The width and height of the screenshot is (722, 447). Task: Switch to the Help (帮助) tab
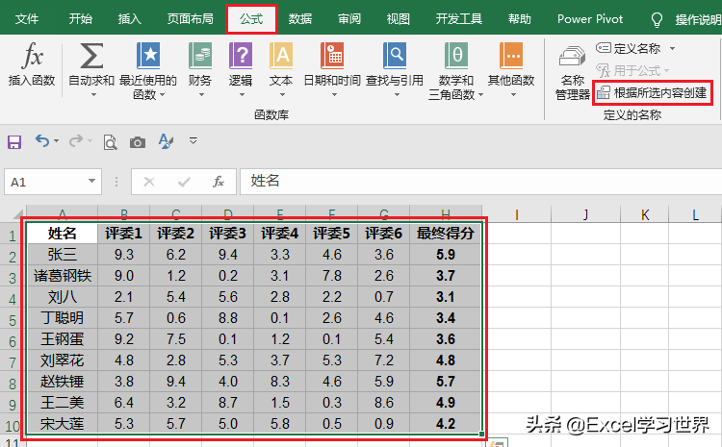coord(520,19)
